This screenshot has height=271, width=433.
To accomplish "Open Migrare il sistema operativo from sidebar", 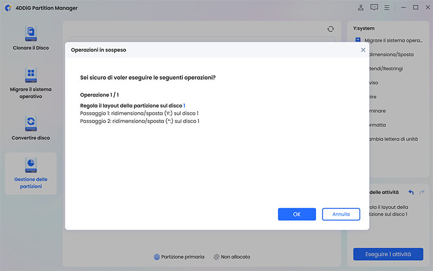I will [31, 75].
